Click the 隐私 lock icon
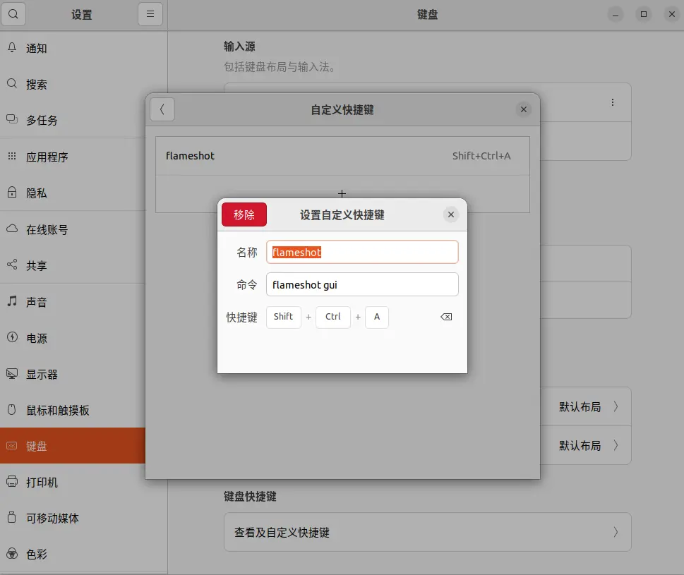 [x=12, y=192]
